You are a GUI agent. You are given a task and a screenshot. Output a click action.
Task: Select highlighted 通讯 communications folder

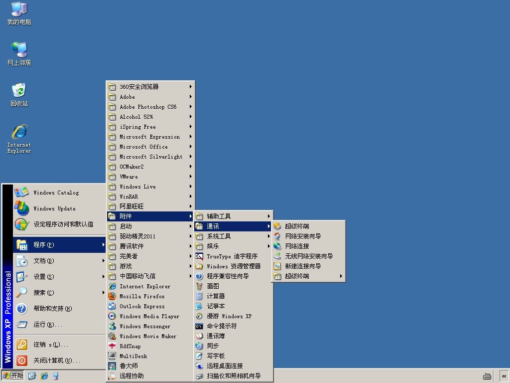[x=233, y=226]
